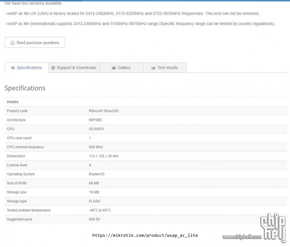Select the Specifications heading text

(x=25, y=88)
